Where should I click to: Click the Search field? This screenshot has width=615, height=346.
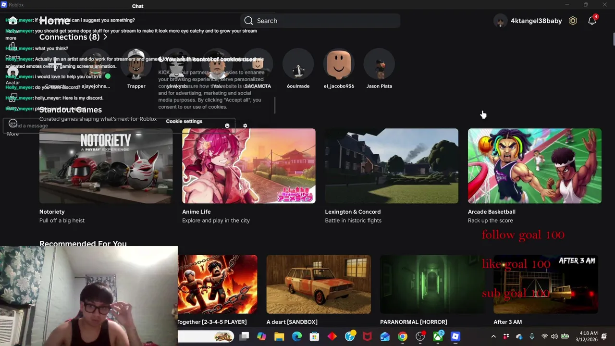pos(320,21)
